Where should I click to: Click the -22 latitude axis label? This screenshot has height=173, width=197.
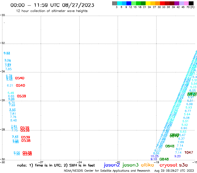click(2, 43)
